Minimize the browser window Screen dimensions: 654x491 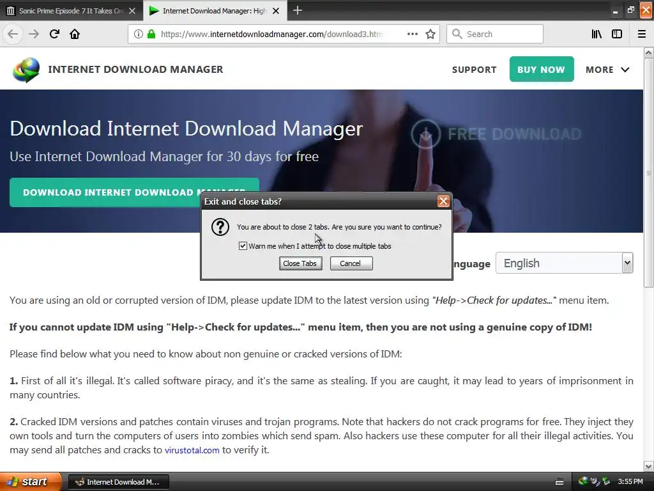[x=615, y=11]
